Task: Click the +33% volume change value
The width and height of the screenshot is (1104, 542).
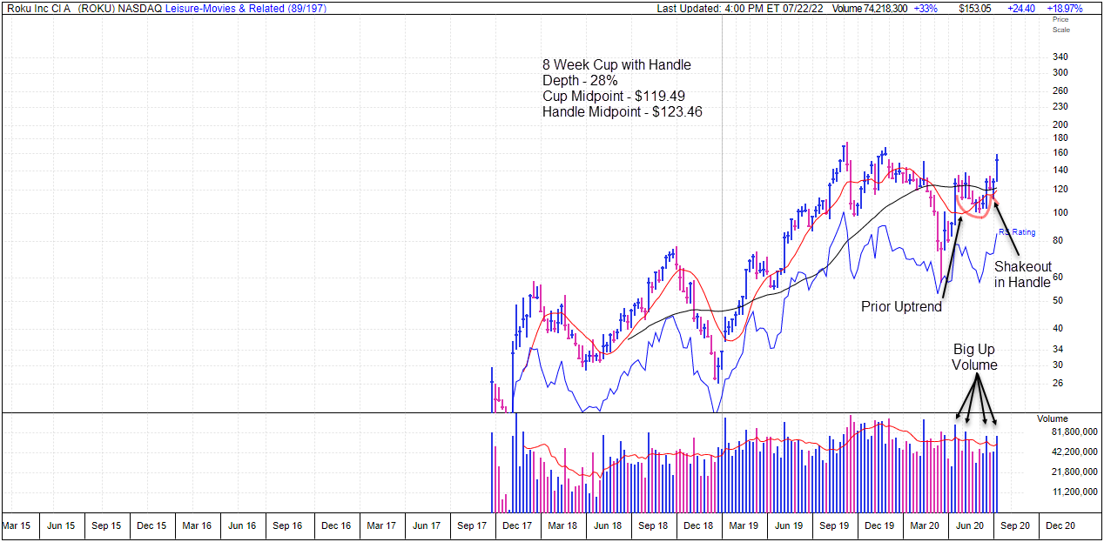Action: (x=926, y=8)
